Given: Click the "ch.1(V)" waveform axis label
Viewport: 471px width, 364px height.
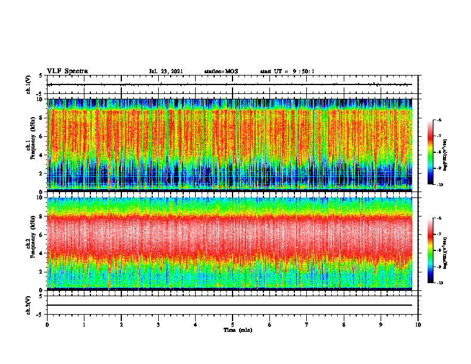Looking at the screenshot, I should 29,84.
